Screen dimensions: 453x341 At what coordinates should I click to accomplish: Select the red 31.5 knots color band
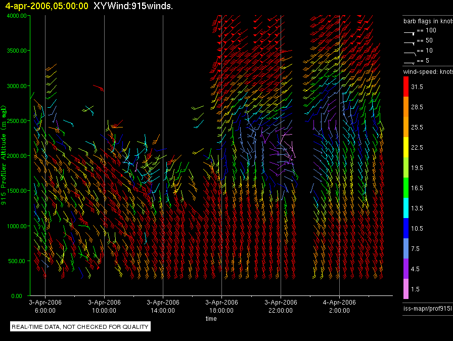pos(406,87)
